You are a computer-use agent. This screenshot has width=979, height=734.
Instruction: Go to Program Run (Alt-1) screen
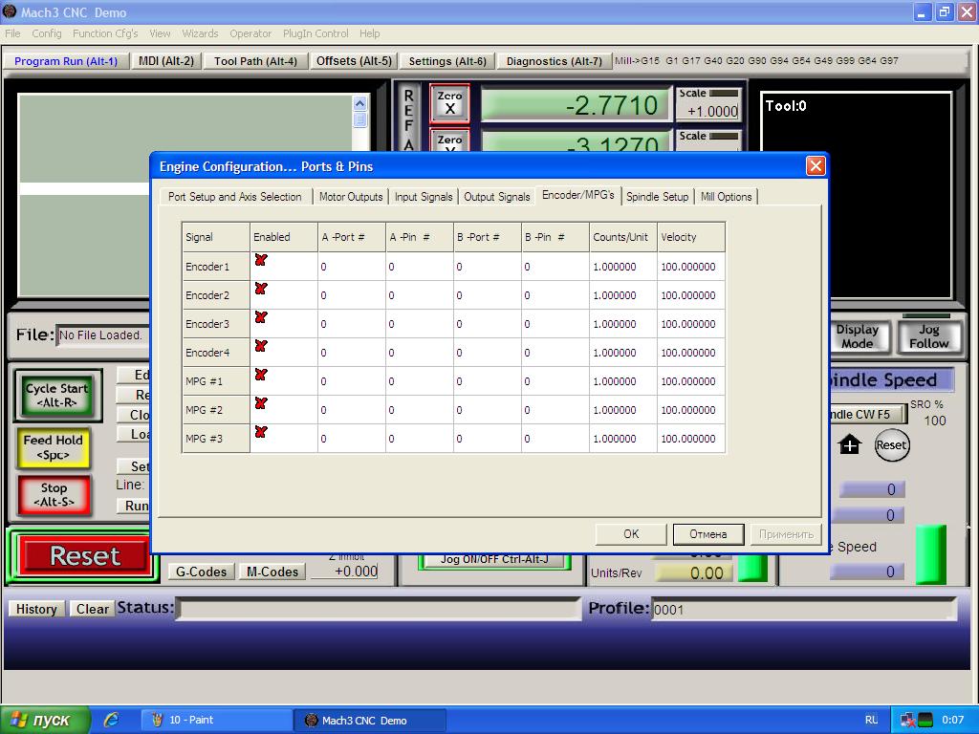(x=66, y=61)
